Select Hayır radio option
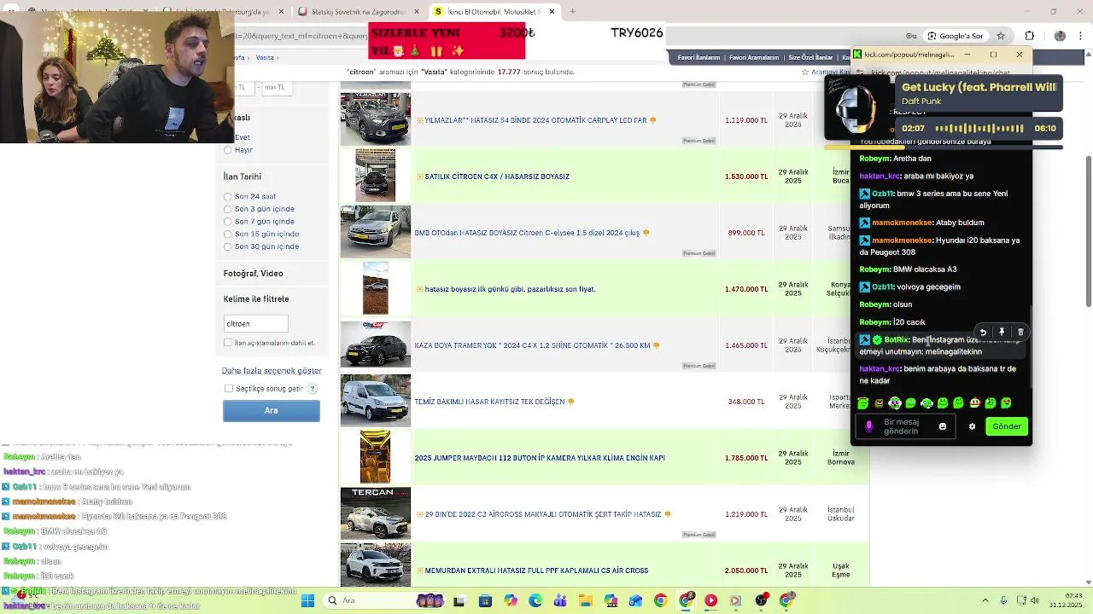Screen dimensions: 1093x614 point(228,150)
